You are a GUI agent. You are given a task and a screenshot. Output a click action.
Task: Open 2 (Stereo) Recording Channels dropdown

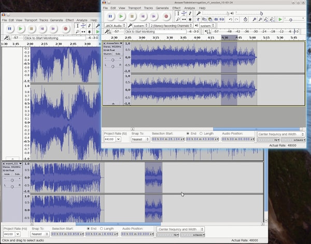click(x=171, y=25)
